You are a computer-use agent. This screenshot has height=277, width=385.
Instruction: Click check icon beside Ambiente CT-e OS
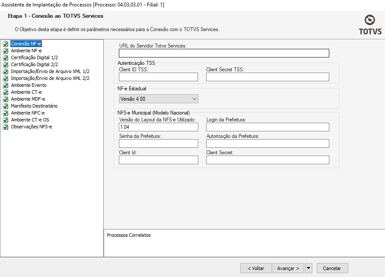[6, 120]
